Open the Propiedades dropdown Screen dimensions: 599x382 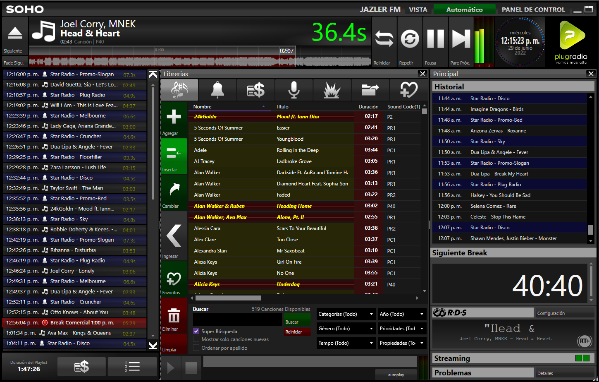[x=402, y=343]
